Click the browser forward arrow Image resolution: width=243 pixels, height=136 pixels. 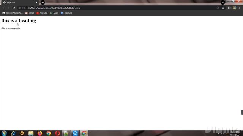point(8,8)
